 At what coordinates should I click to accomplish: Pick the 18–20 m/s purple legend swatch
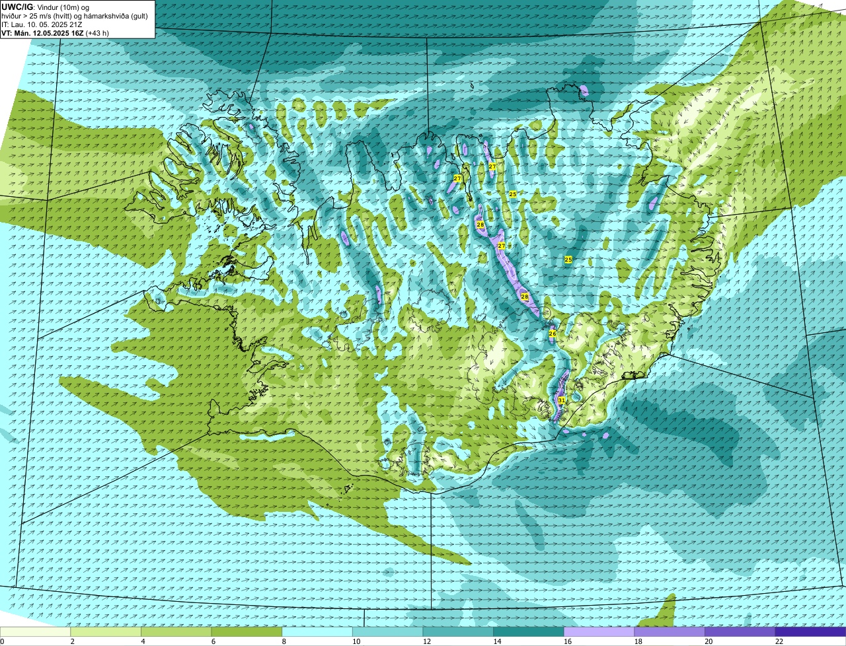[670, 631]
